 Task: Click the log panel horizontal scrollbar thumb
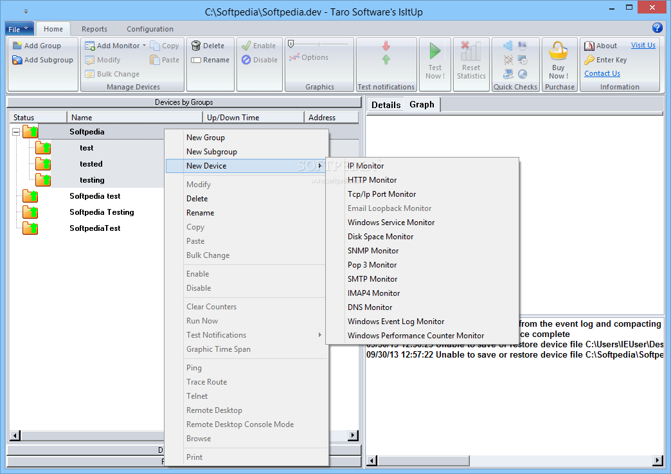(423, 460)
